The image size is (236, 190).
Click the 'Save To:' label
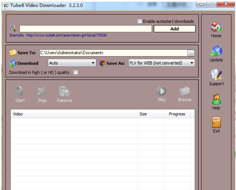tap(27, 53)
